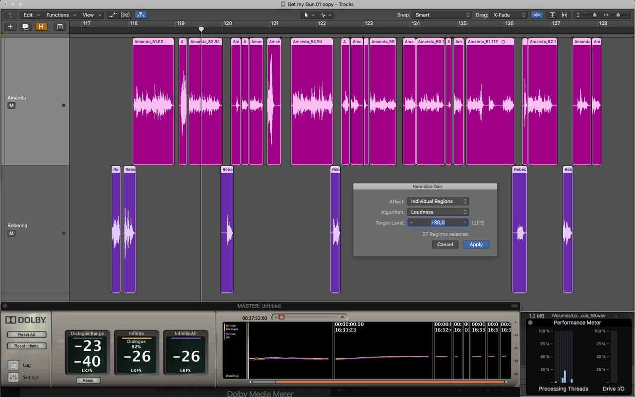Click the orange slider handle above Dolby graph

click(281, 317)
